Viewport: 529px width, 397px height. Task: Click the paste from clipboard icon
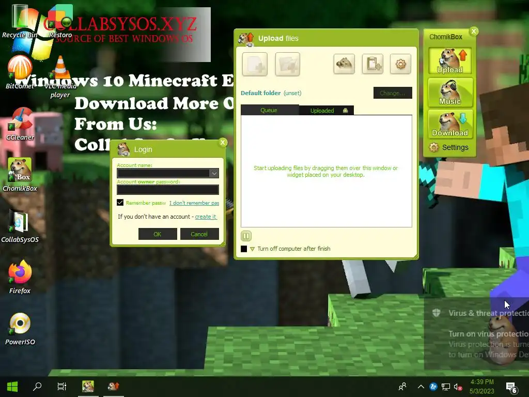372,64
